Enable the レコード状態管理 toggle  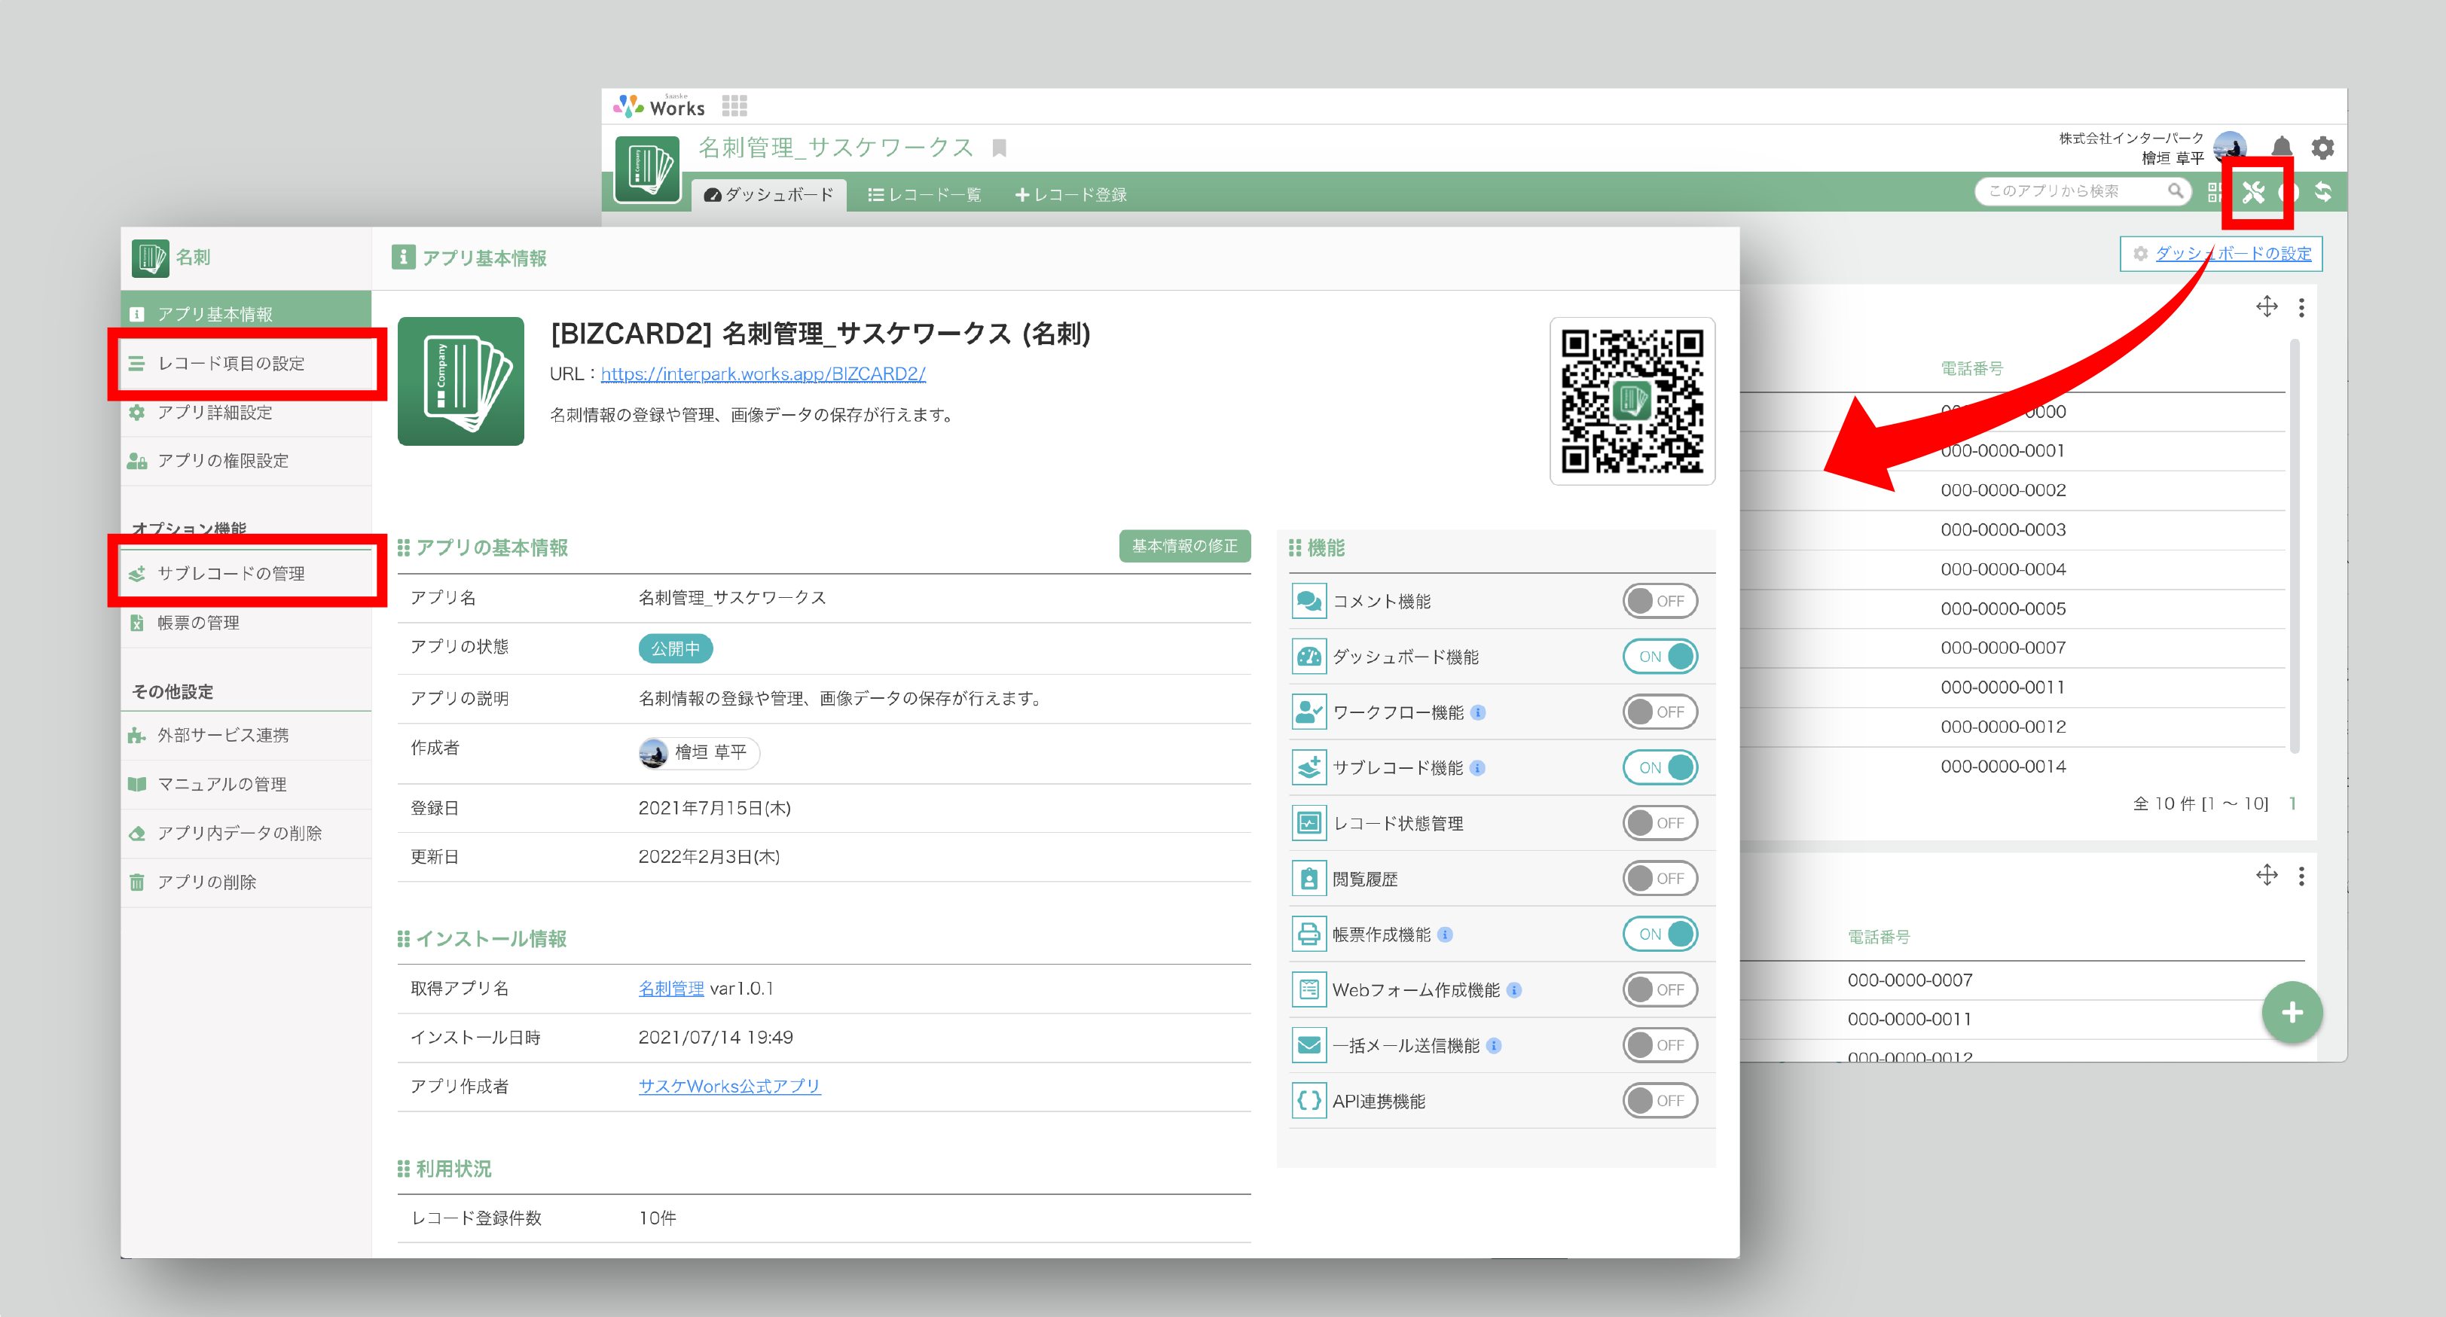coord(1660,822)
